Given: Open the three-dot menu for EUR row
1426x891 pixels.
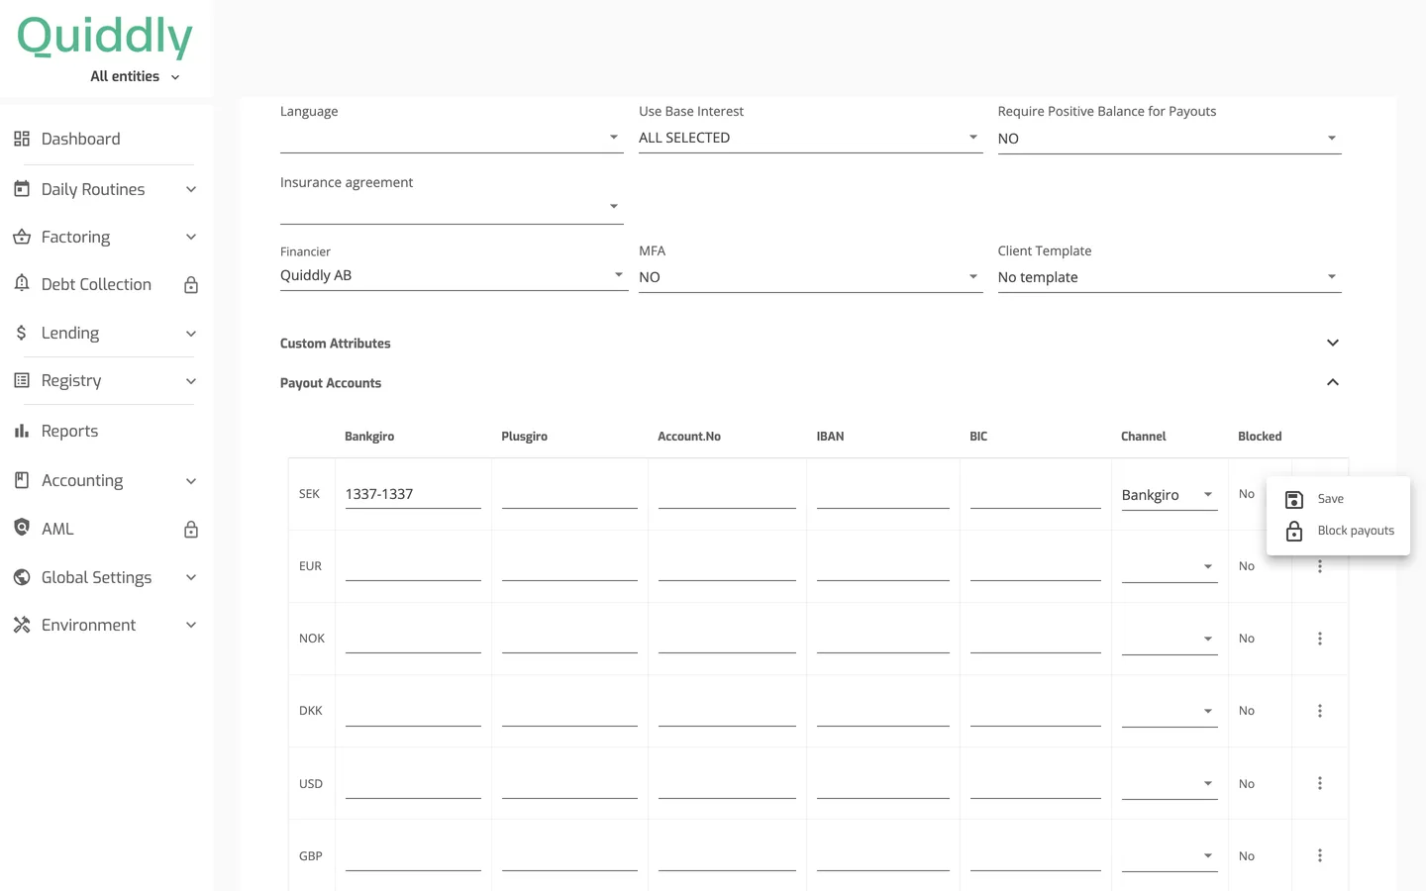Looking at the screenshot, I should pos(1320,566).
